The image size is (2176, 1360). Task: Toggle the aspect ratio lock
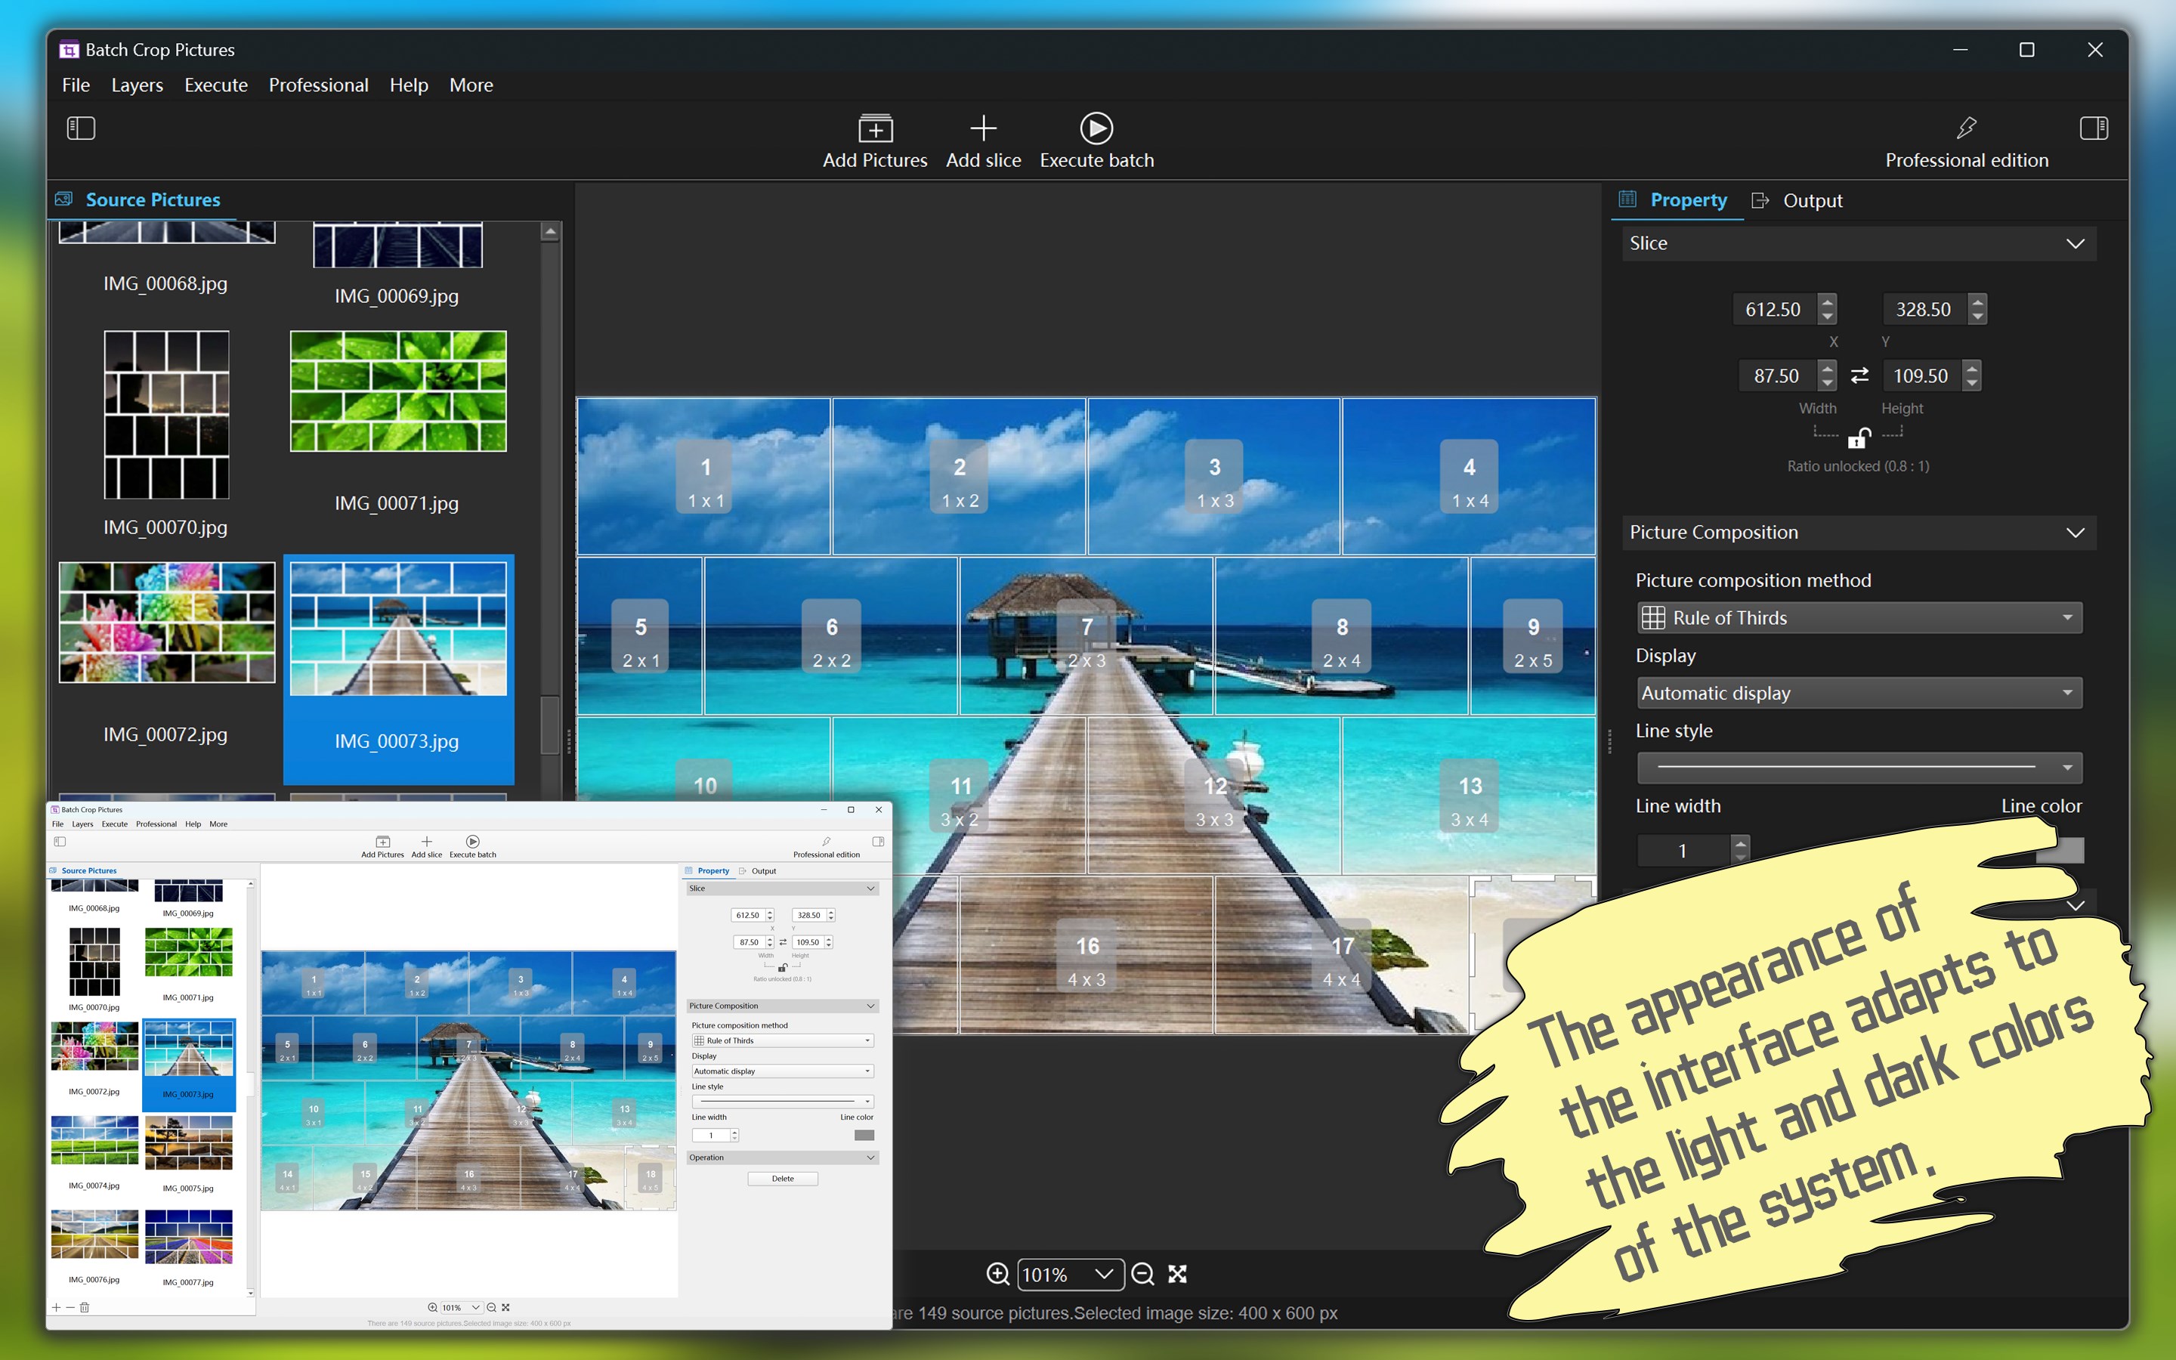click(1858, 438)
